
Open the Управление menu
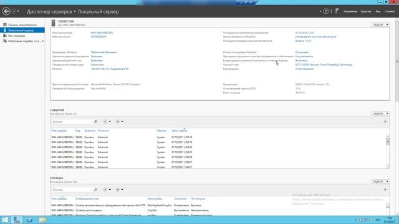350,11
